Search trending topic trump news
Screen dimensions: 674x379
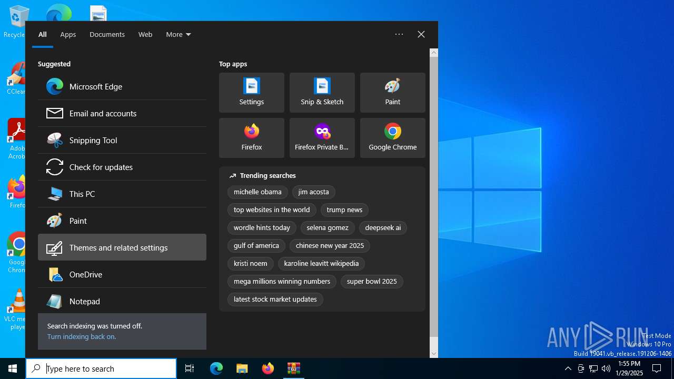click(344, 210)
